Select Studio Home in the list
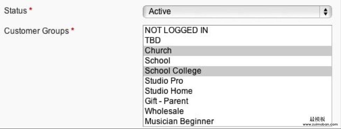341x129 pixels. (237, 91)
